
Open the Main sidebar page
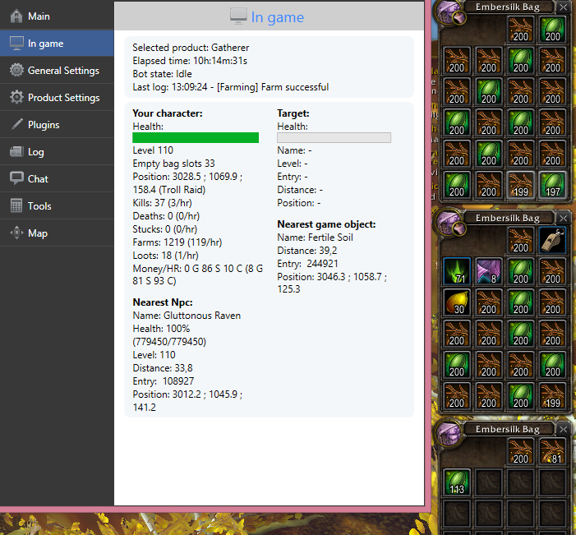pos(39,16)
